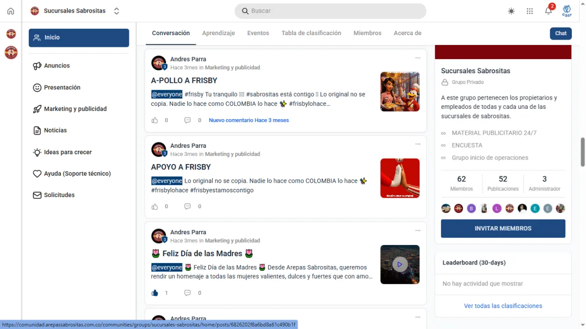Open the Noticias channel
The width and height of the screenshot is (586, 329).
(x=50, y=130)
